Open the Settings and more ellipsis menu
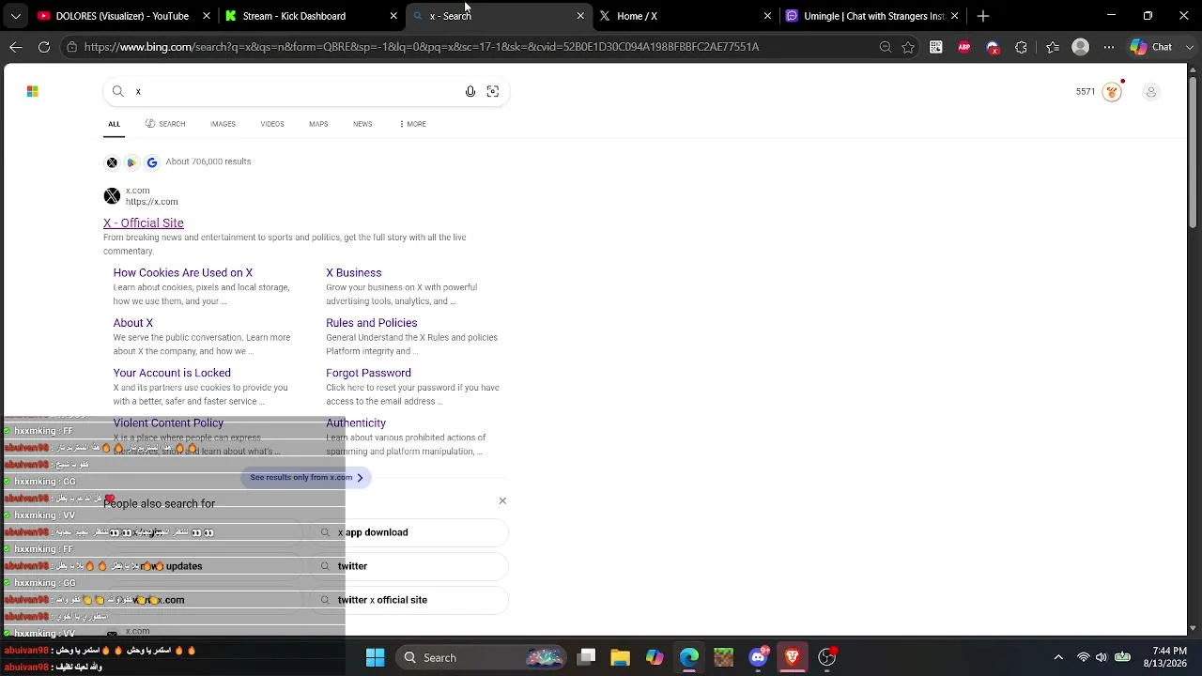The height and width of the screenshot is (676, 1202). 1109,47
